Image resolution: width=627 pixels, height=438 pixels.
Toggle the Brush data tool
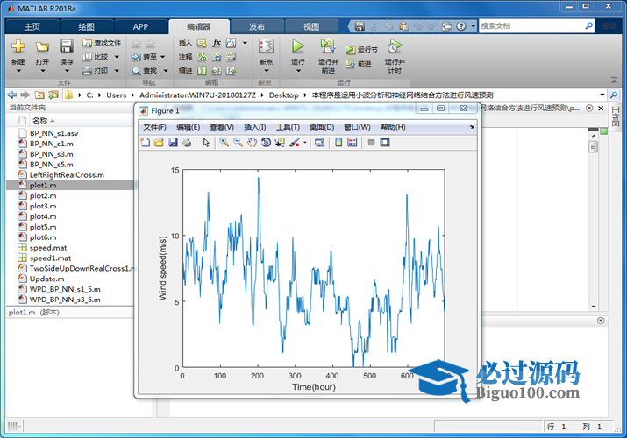(x=294, y=142)
